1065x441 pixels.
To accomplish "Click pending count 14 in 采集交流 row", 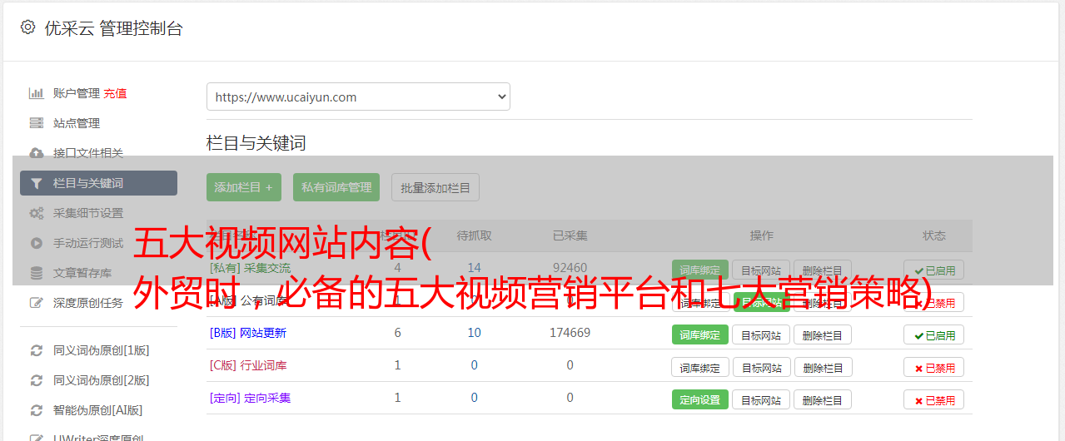I will coord(475,268).
